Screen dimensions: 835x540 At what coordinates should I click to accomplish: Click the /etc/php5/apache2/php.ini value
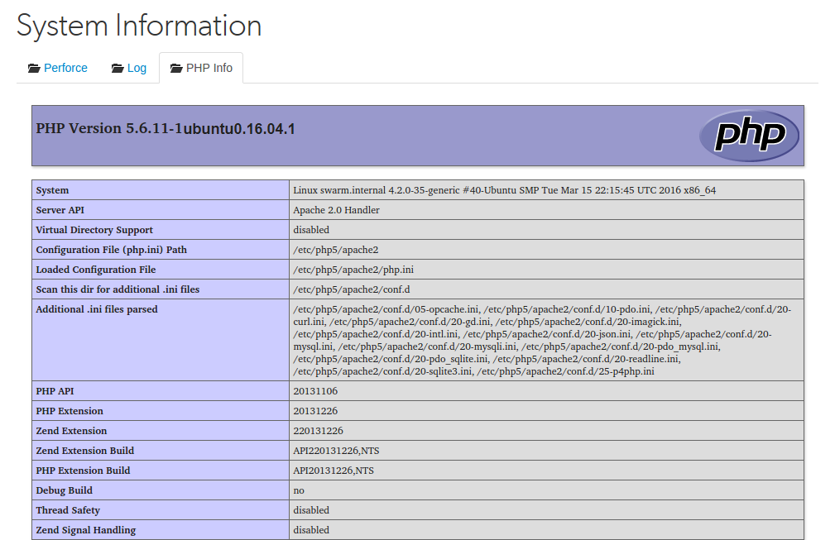pos(353,270)
